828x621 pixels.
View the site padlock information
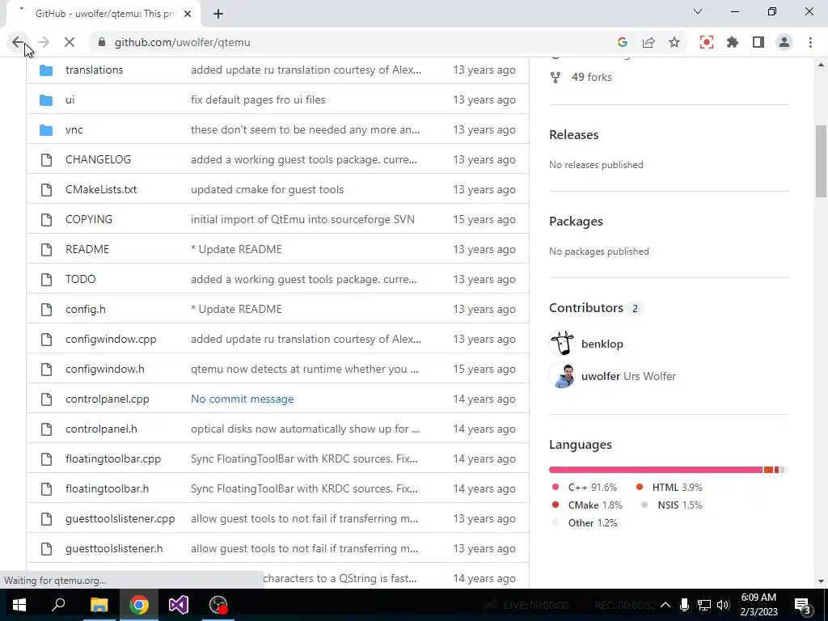pyautogui.click(x=102, y=42)
